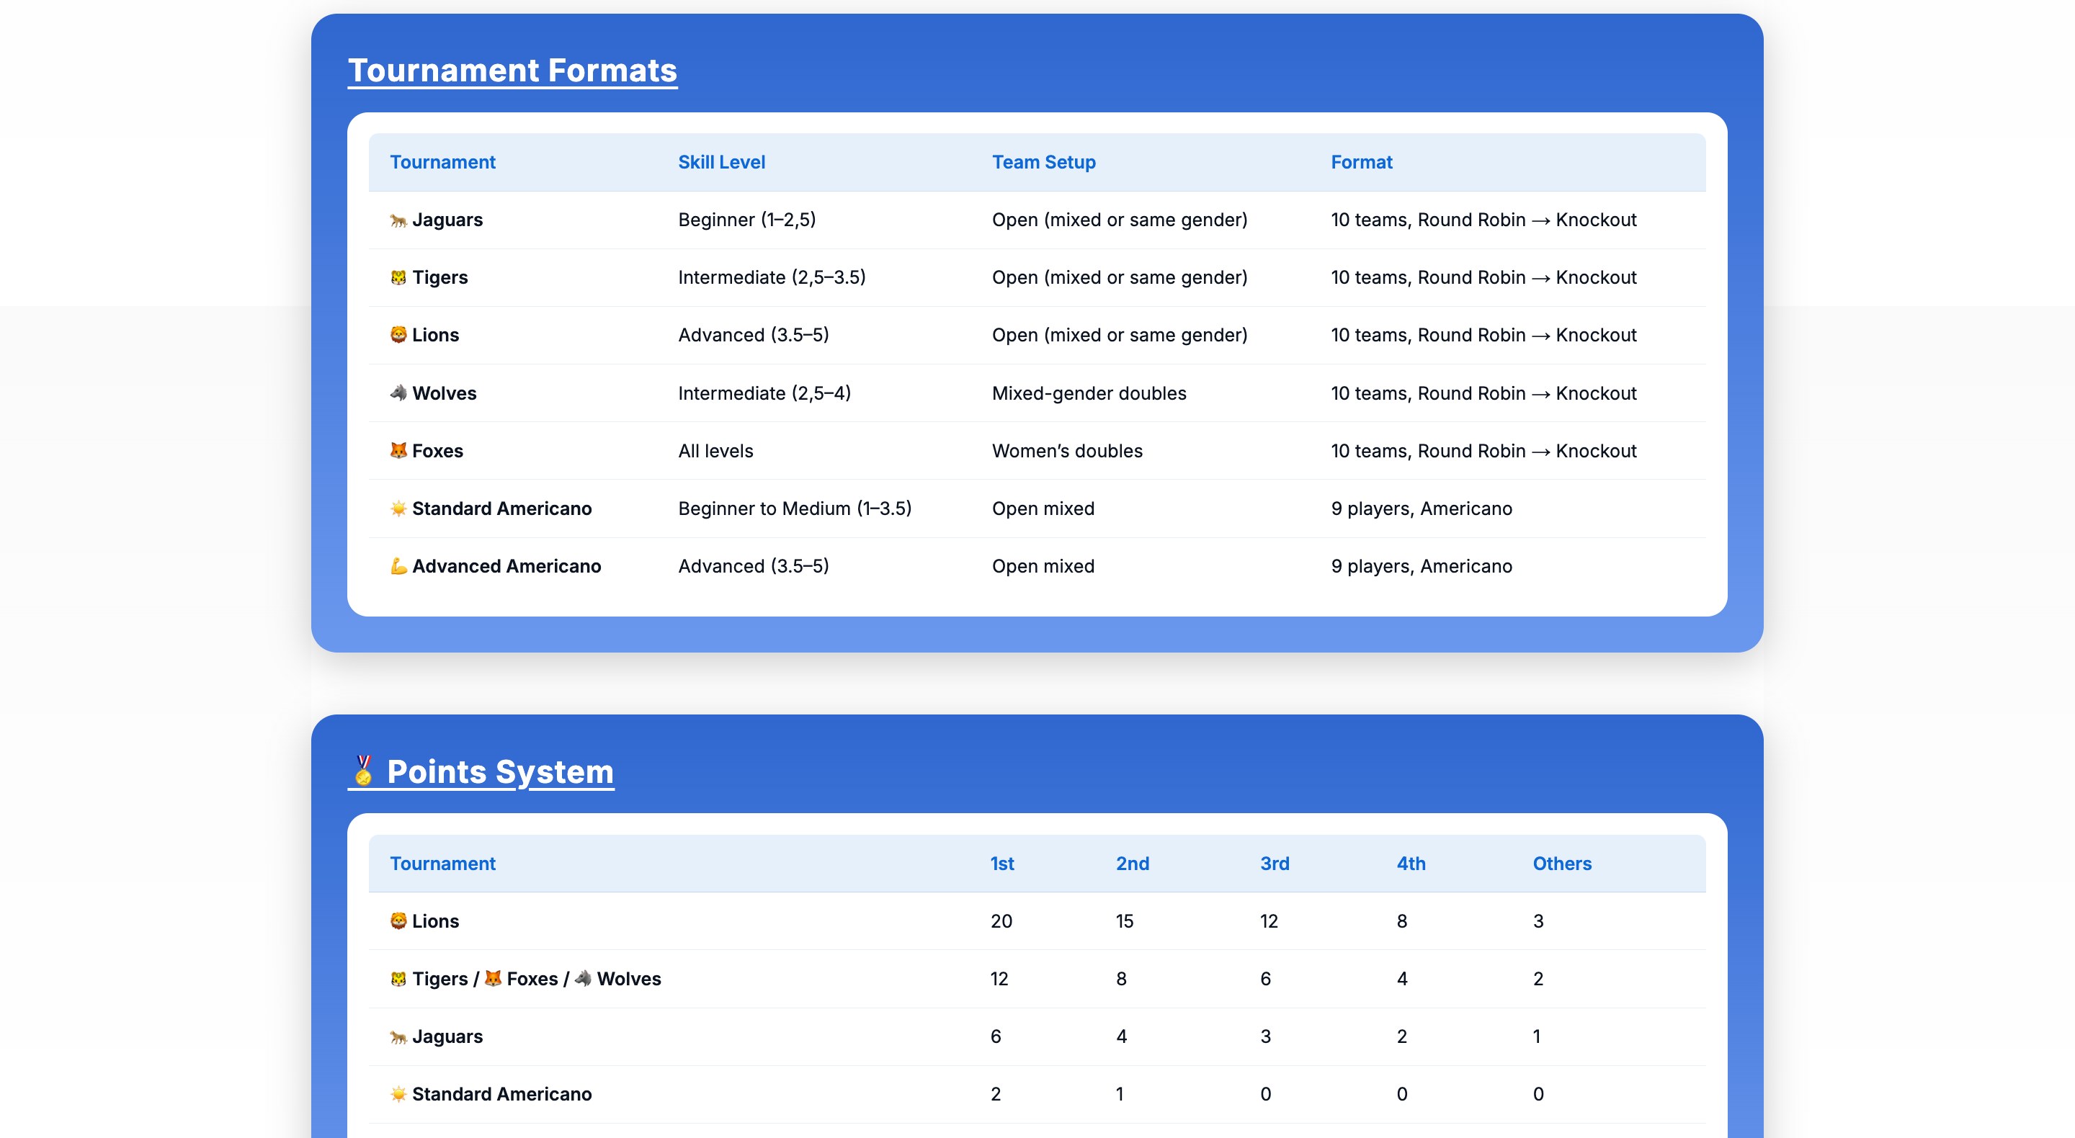Open the Tournament Formats heading link
This screenshot has width=2075, height=1138.
(512, 71)
